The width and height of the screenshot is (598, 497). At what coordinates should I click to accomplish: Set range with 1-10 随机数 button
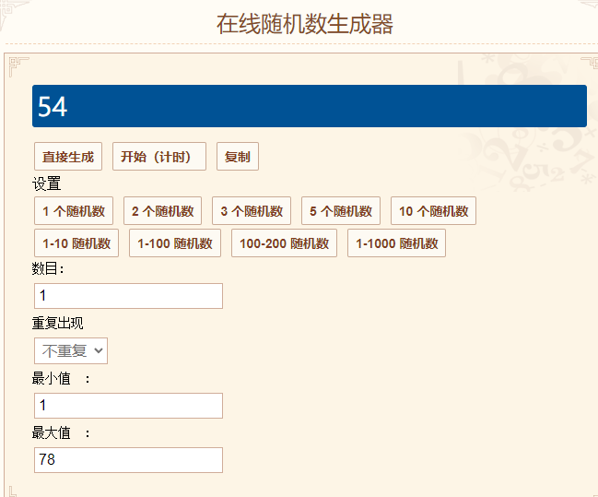[x=76, y=243]
